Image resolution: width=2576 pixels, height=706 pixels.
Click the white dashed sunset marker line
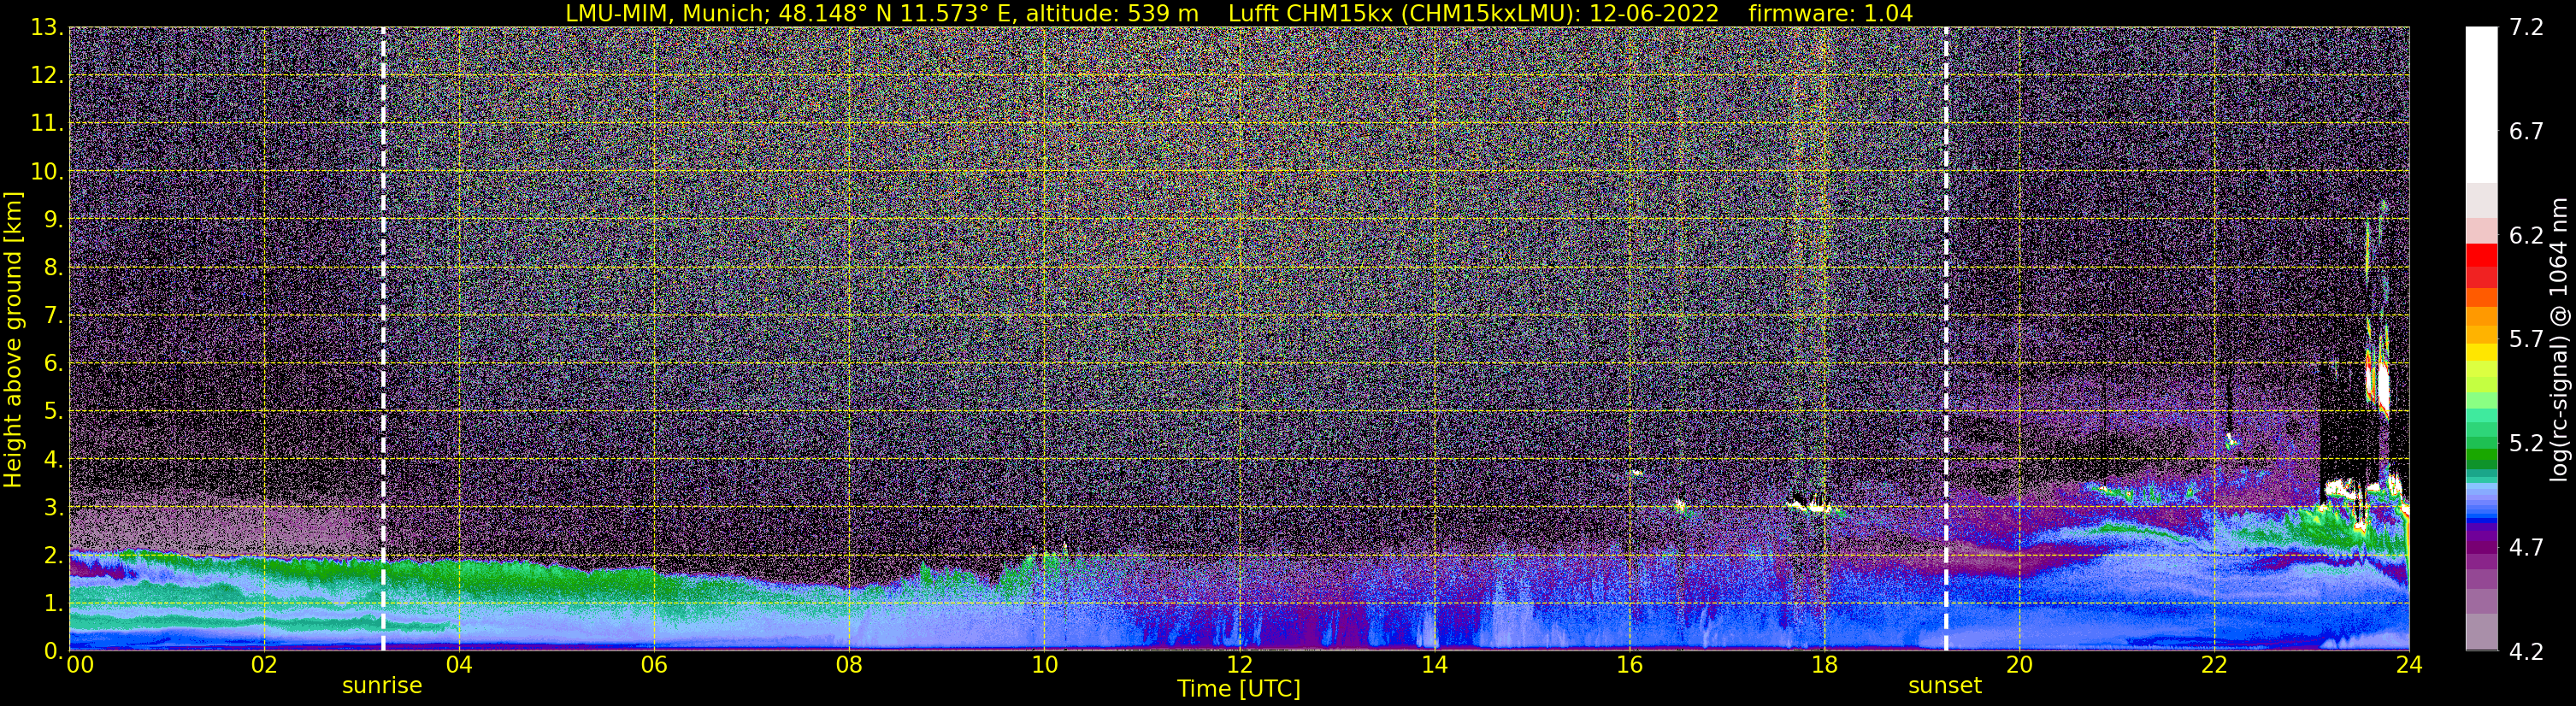1946,339
